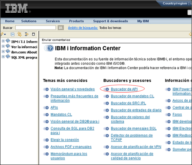Open the Services menu
Viewport: 192px width, 165px height.
point(53,21)
